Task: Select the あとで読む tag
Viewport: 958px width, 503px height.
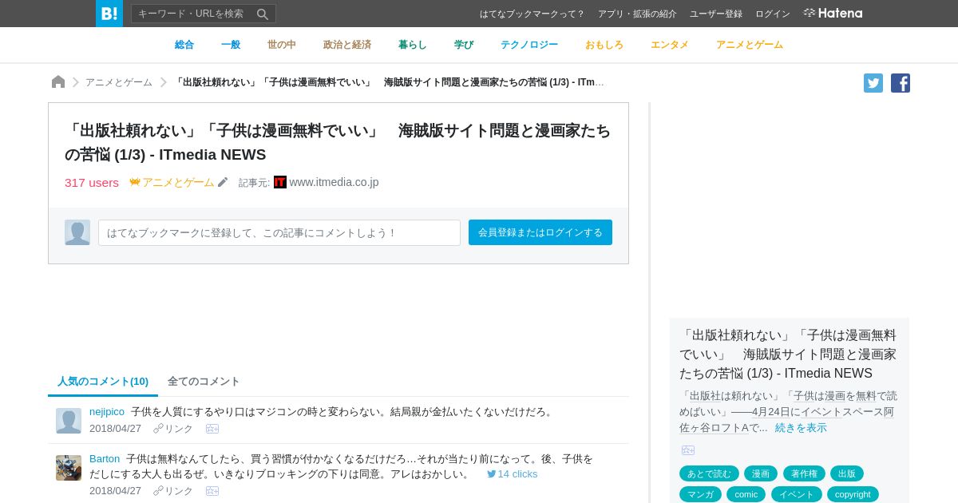Action: pos(709,473)
